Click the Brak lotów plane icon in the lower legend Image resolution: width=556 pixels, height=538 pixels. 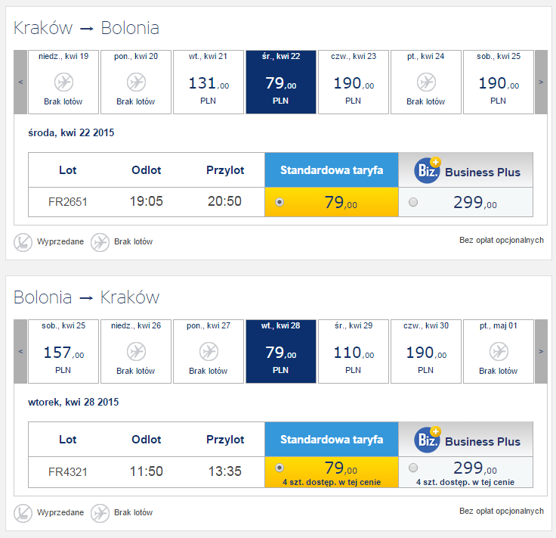click(100, 513)
